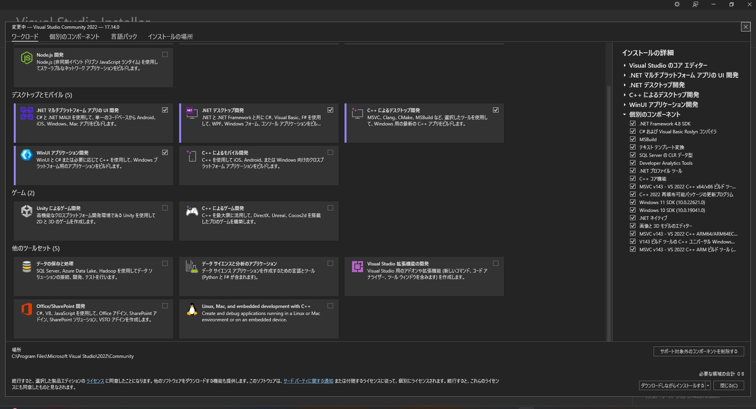The height and width of the screenshot is (409, 756).
Task: Open the ライセンス link
Action: 95,381
